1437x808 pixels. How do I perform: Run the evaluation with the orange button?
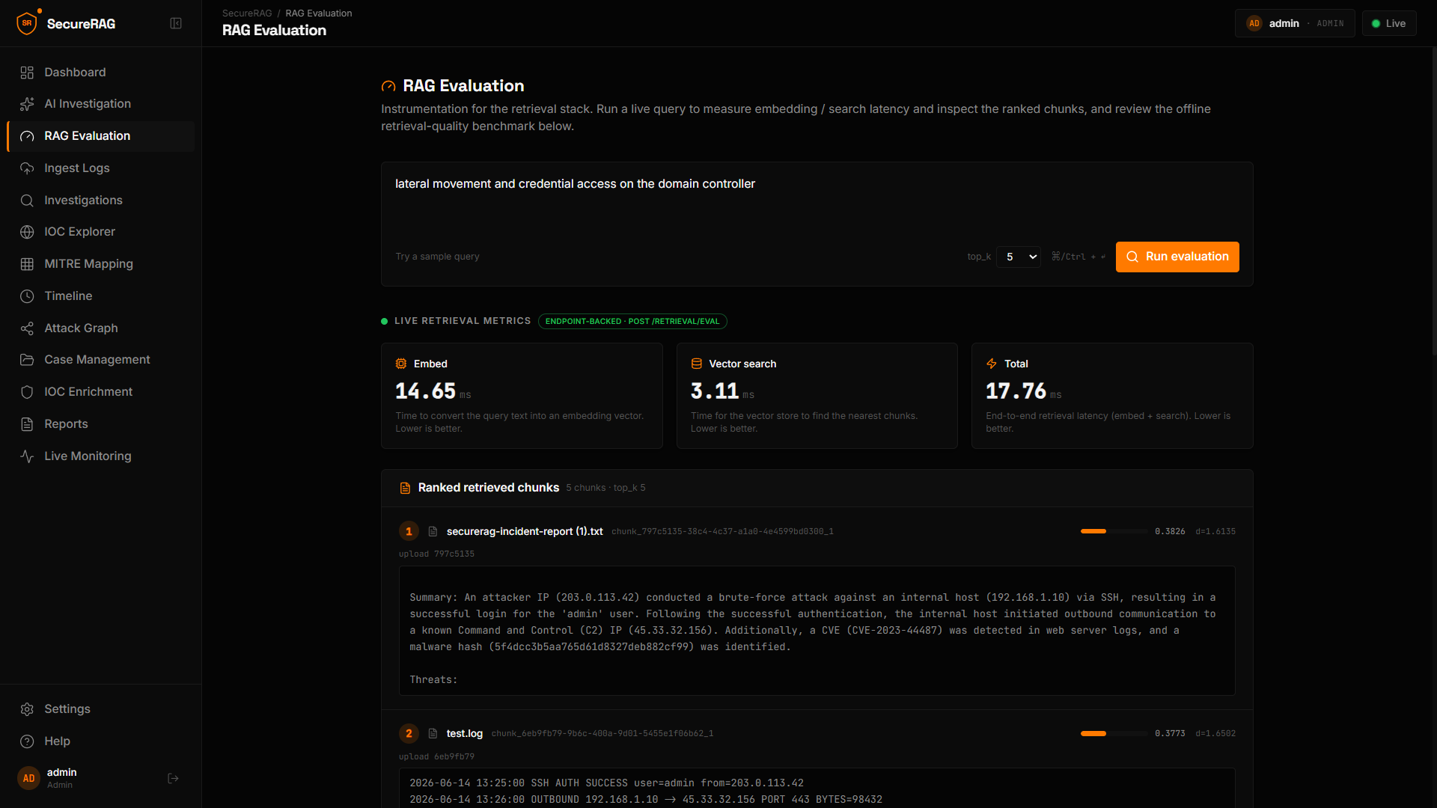[1177, 257]
